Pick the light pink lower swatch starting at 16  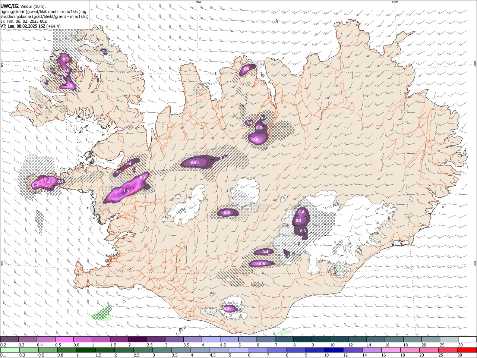(x=391, y=350)
